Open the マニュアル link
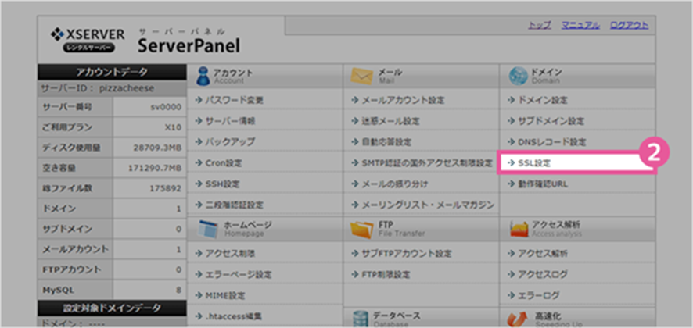Image resolution: width=693 pixels, height=328 pixels. 580,25
